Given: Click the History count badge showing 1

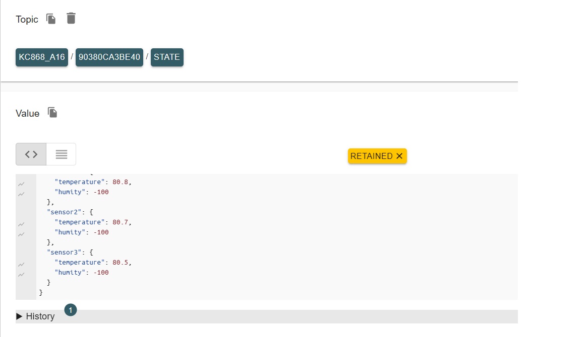Looking at the screenshot, I should pos(71,310).
